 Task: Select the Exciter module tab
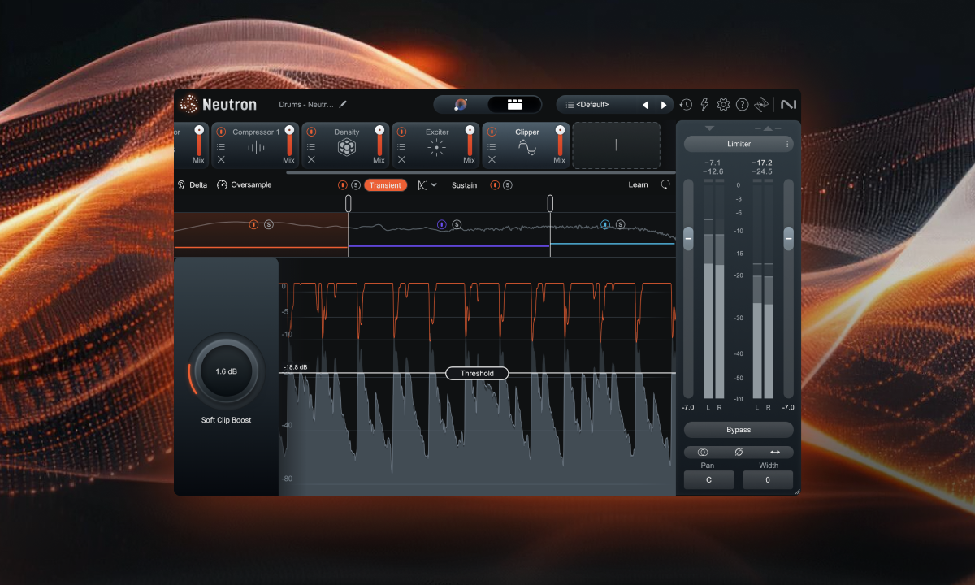point(437,146)
